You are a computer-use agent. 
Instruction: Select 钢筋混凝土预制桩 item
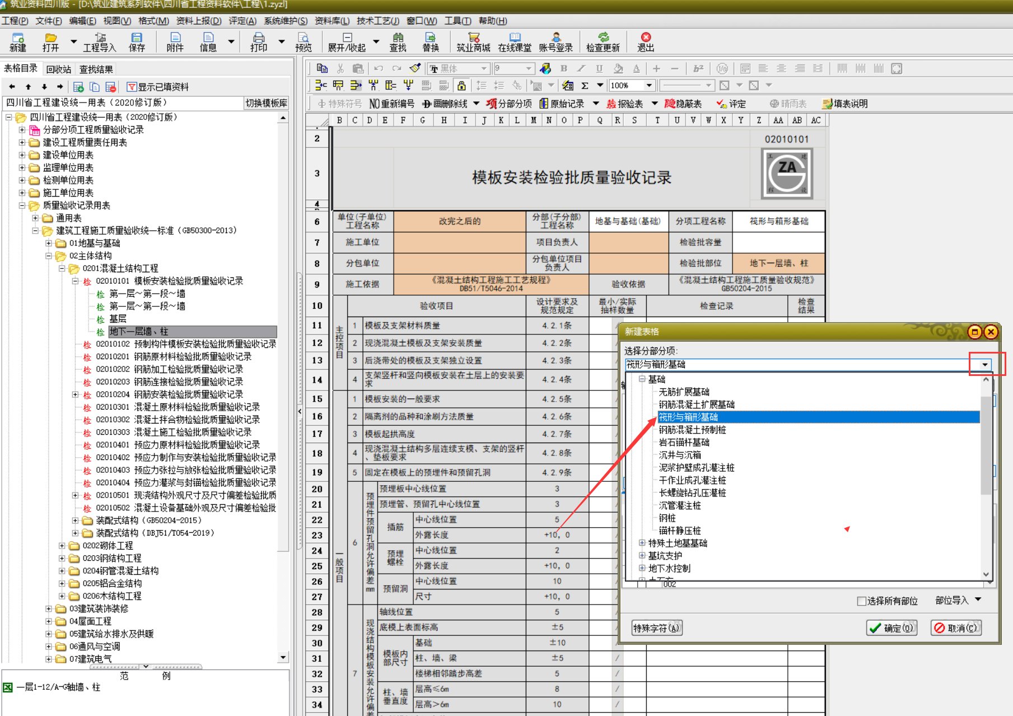pyautogui.click(x=692, y=430)
